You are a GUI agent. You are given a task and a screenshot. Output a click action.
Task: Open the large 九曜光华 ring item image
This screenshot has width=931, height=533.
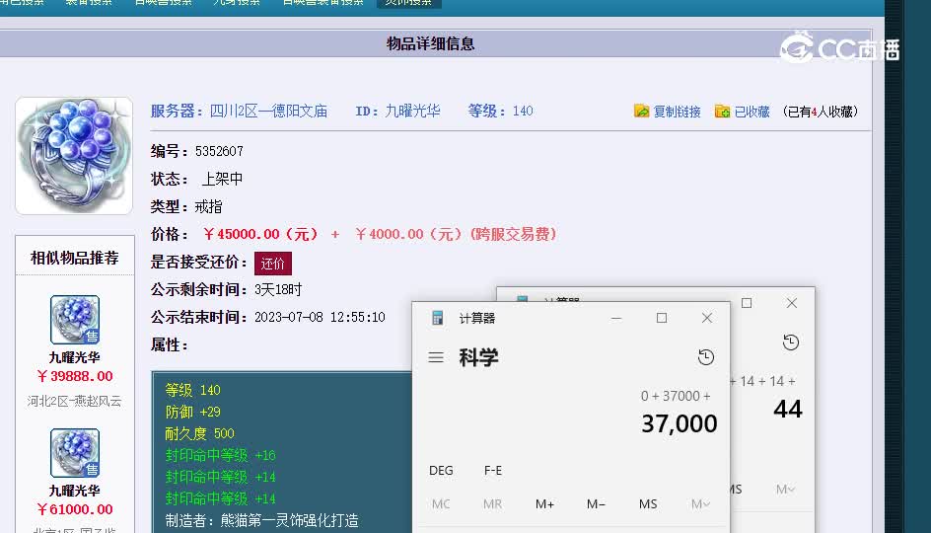click(74, 156)
